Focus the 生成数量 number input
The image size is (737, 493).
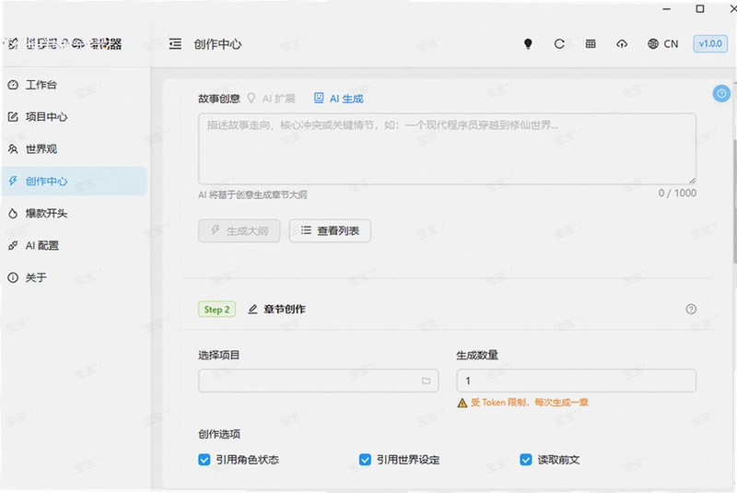point(577,381)
